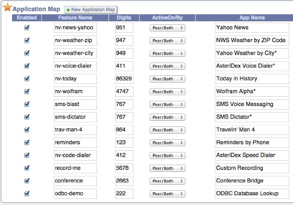Image resolution: width=293 pixels, height=205 pixels.
Task: Click the App Name column header
Action: 244,18
